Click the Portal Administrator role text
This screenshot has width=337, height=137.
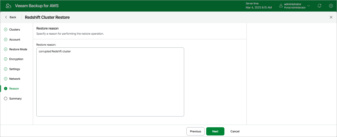(x=295, y=8)
